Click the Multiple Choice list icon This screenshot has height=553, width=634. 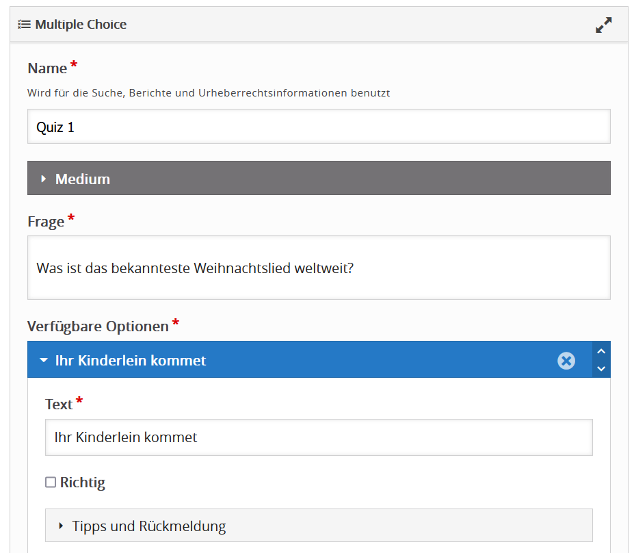(24, 25)
